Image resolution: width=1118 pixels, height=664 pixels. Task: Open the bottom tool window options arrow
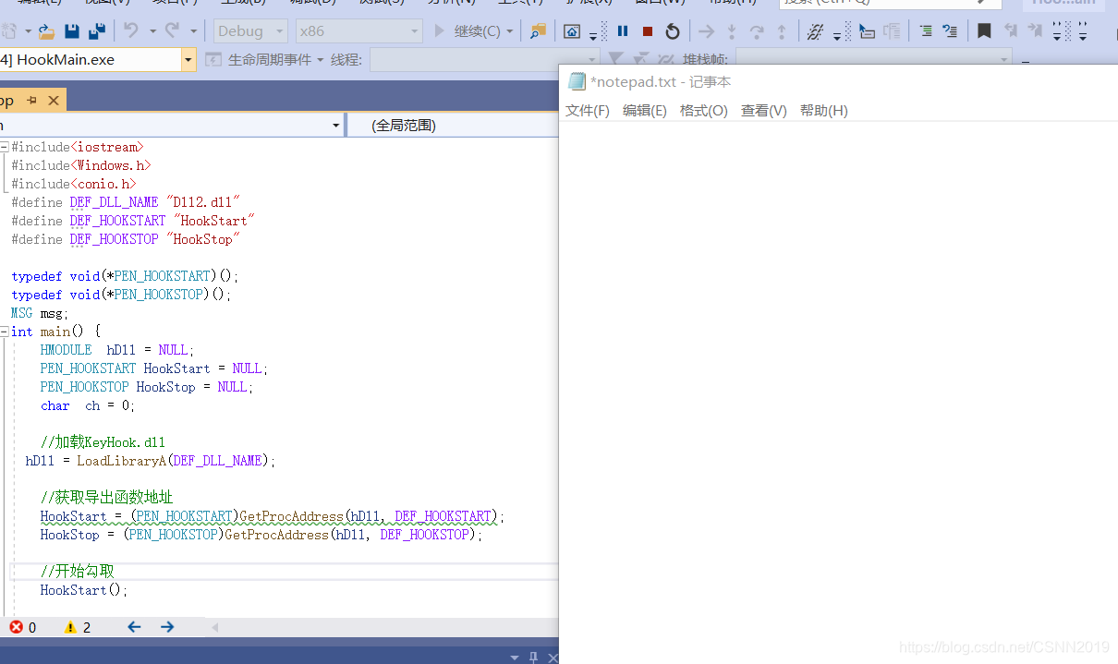point(515,657)
